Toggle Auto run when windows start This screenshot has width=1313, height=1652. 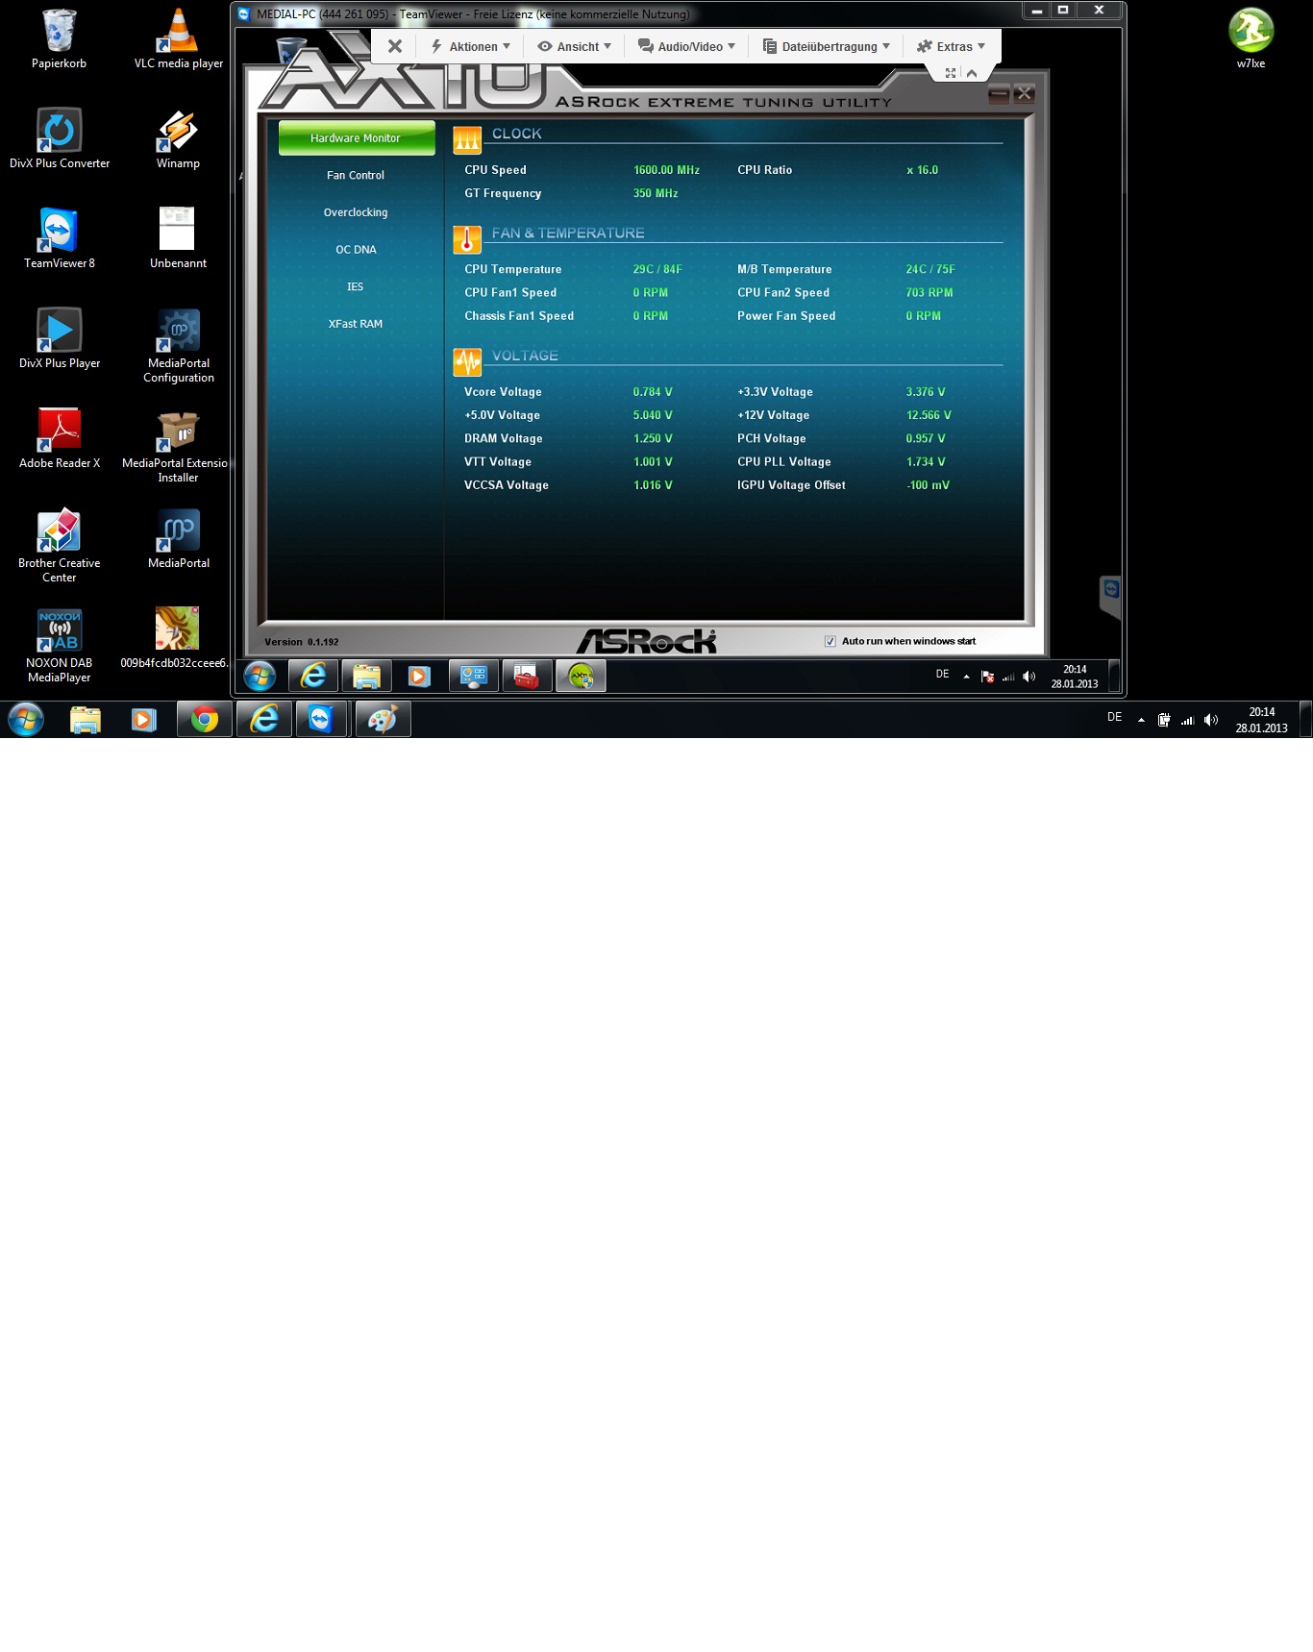pos(830,641)
